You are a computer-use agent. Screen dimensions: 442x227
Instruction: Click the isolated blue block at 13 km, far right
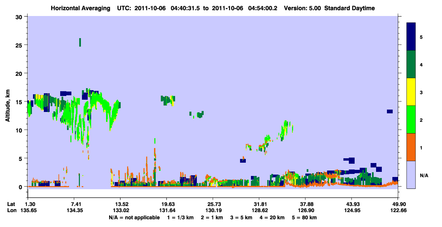pos(390,111)
